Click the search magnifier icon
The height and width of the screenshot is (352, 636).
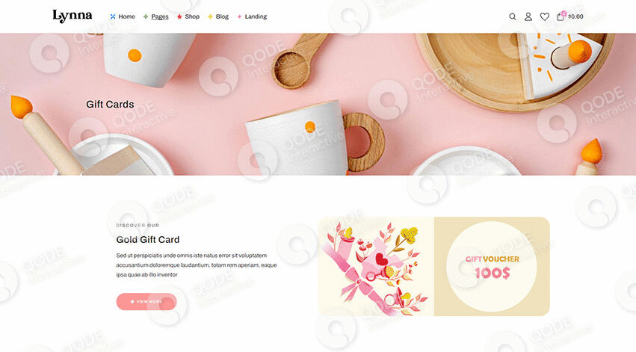point(513,16)
